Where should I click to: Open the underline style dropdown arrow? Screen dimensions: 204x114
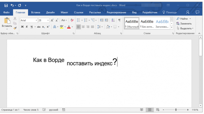click(x=35, y=27)
